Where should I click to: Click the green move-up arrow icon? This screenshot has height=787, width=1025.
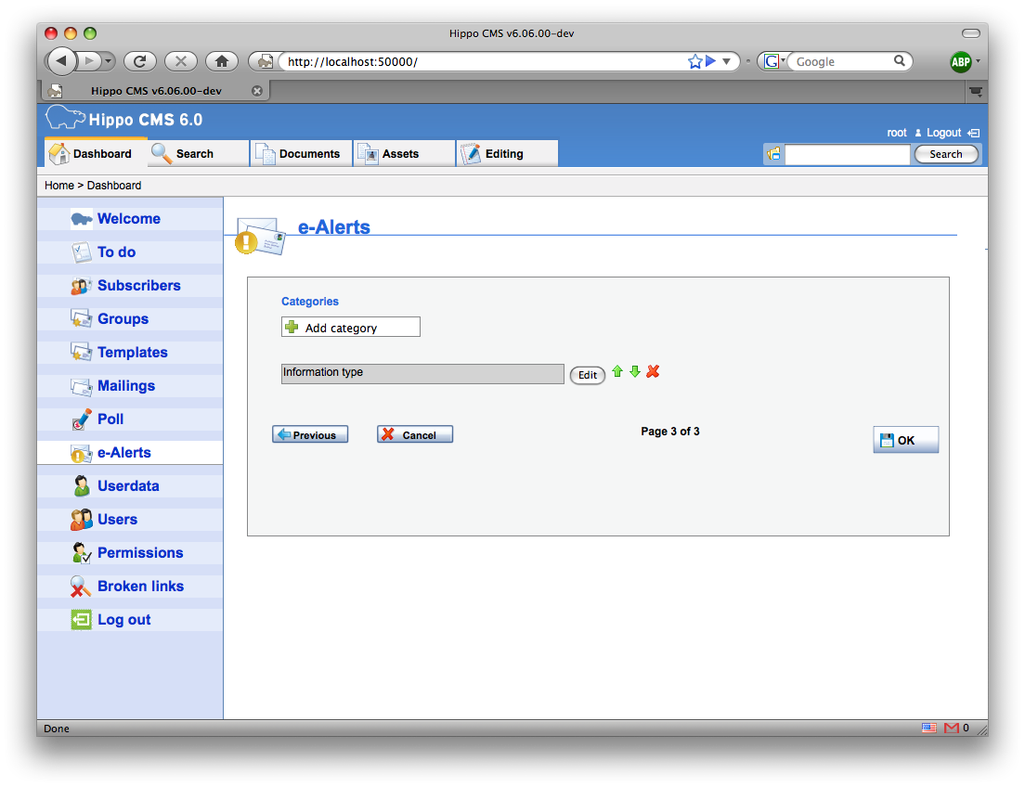pyautogui.click(x=617, y=371)
